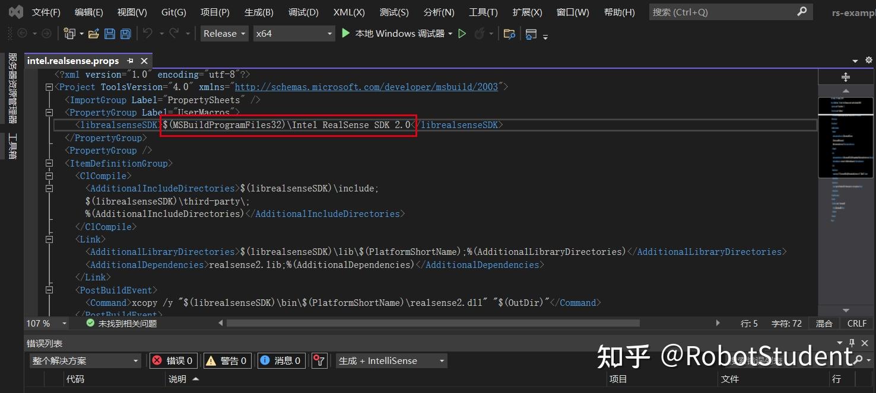Open the 帮助(H) menu
This screenshot has width=876, height=393.
click(x=619, y=12)
